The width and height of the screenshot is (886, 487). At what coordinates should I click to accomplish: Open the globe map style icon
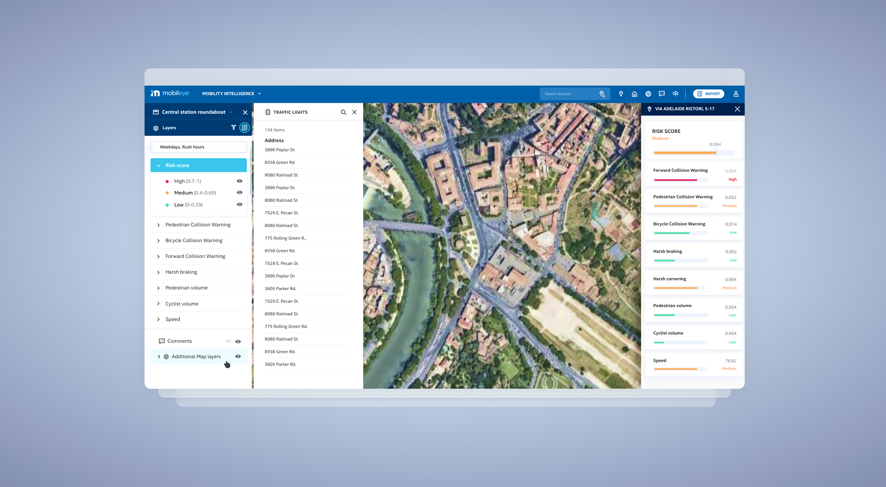tap(648, 94)
